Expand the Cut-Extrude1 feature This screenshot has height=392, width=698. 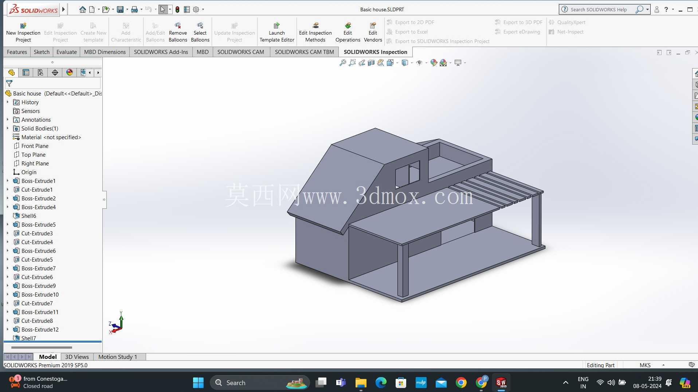[7, 190]
